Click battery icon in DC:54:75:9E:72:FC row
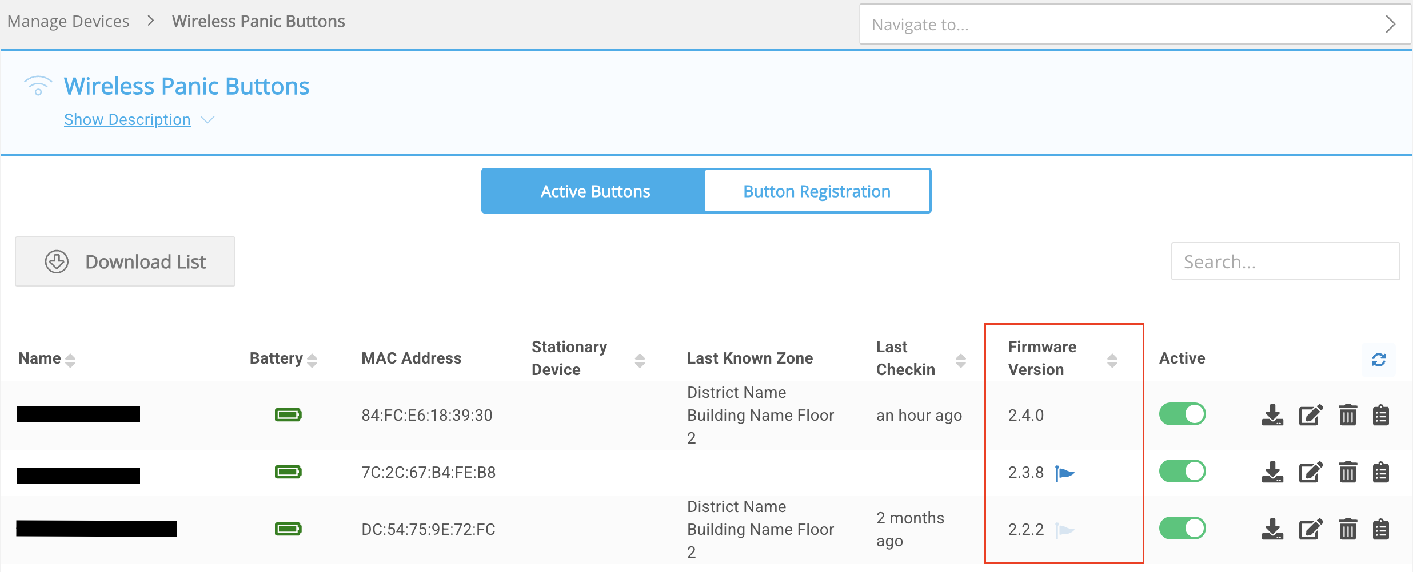This screenshot has width=1413, height=572. pyautogui.click(x=288, y=529)
